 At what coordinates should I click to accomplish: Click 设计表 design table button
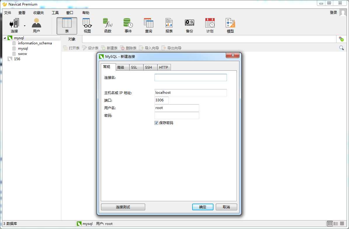pyautogui.click(x=90, y=48)
